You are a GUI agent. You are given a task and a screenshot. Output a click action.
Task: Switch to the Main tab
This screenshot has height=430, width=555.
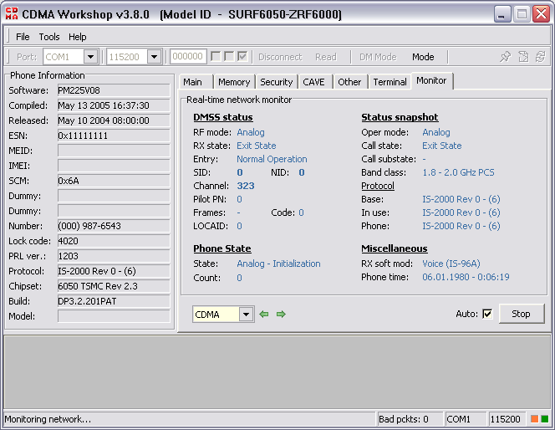tap(195, 82)
